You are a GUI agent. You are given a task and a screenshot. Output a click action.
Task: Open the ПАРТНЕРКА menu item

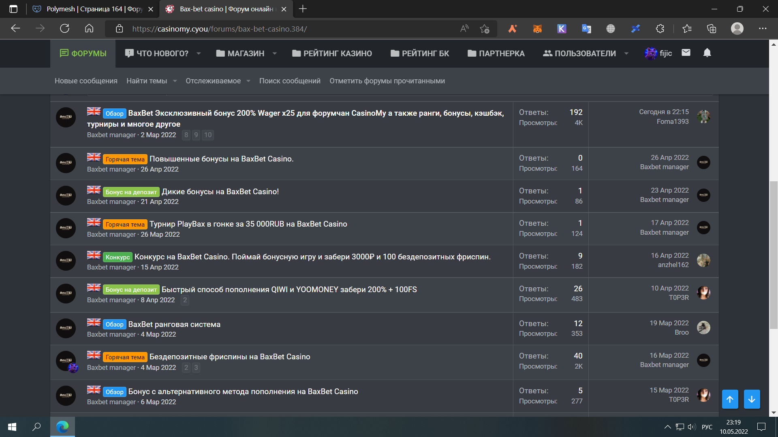click(x=496, y=53)
